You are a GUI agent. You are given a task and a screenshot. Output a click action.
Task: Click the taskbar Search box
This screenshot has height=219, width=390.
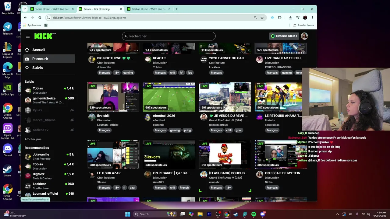click(155, 214)
